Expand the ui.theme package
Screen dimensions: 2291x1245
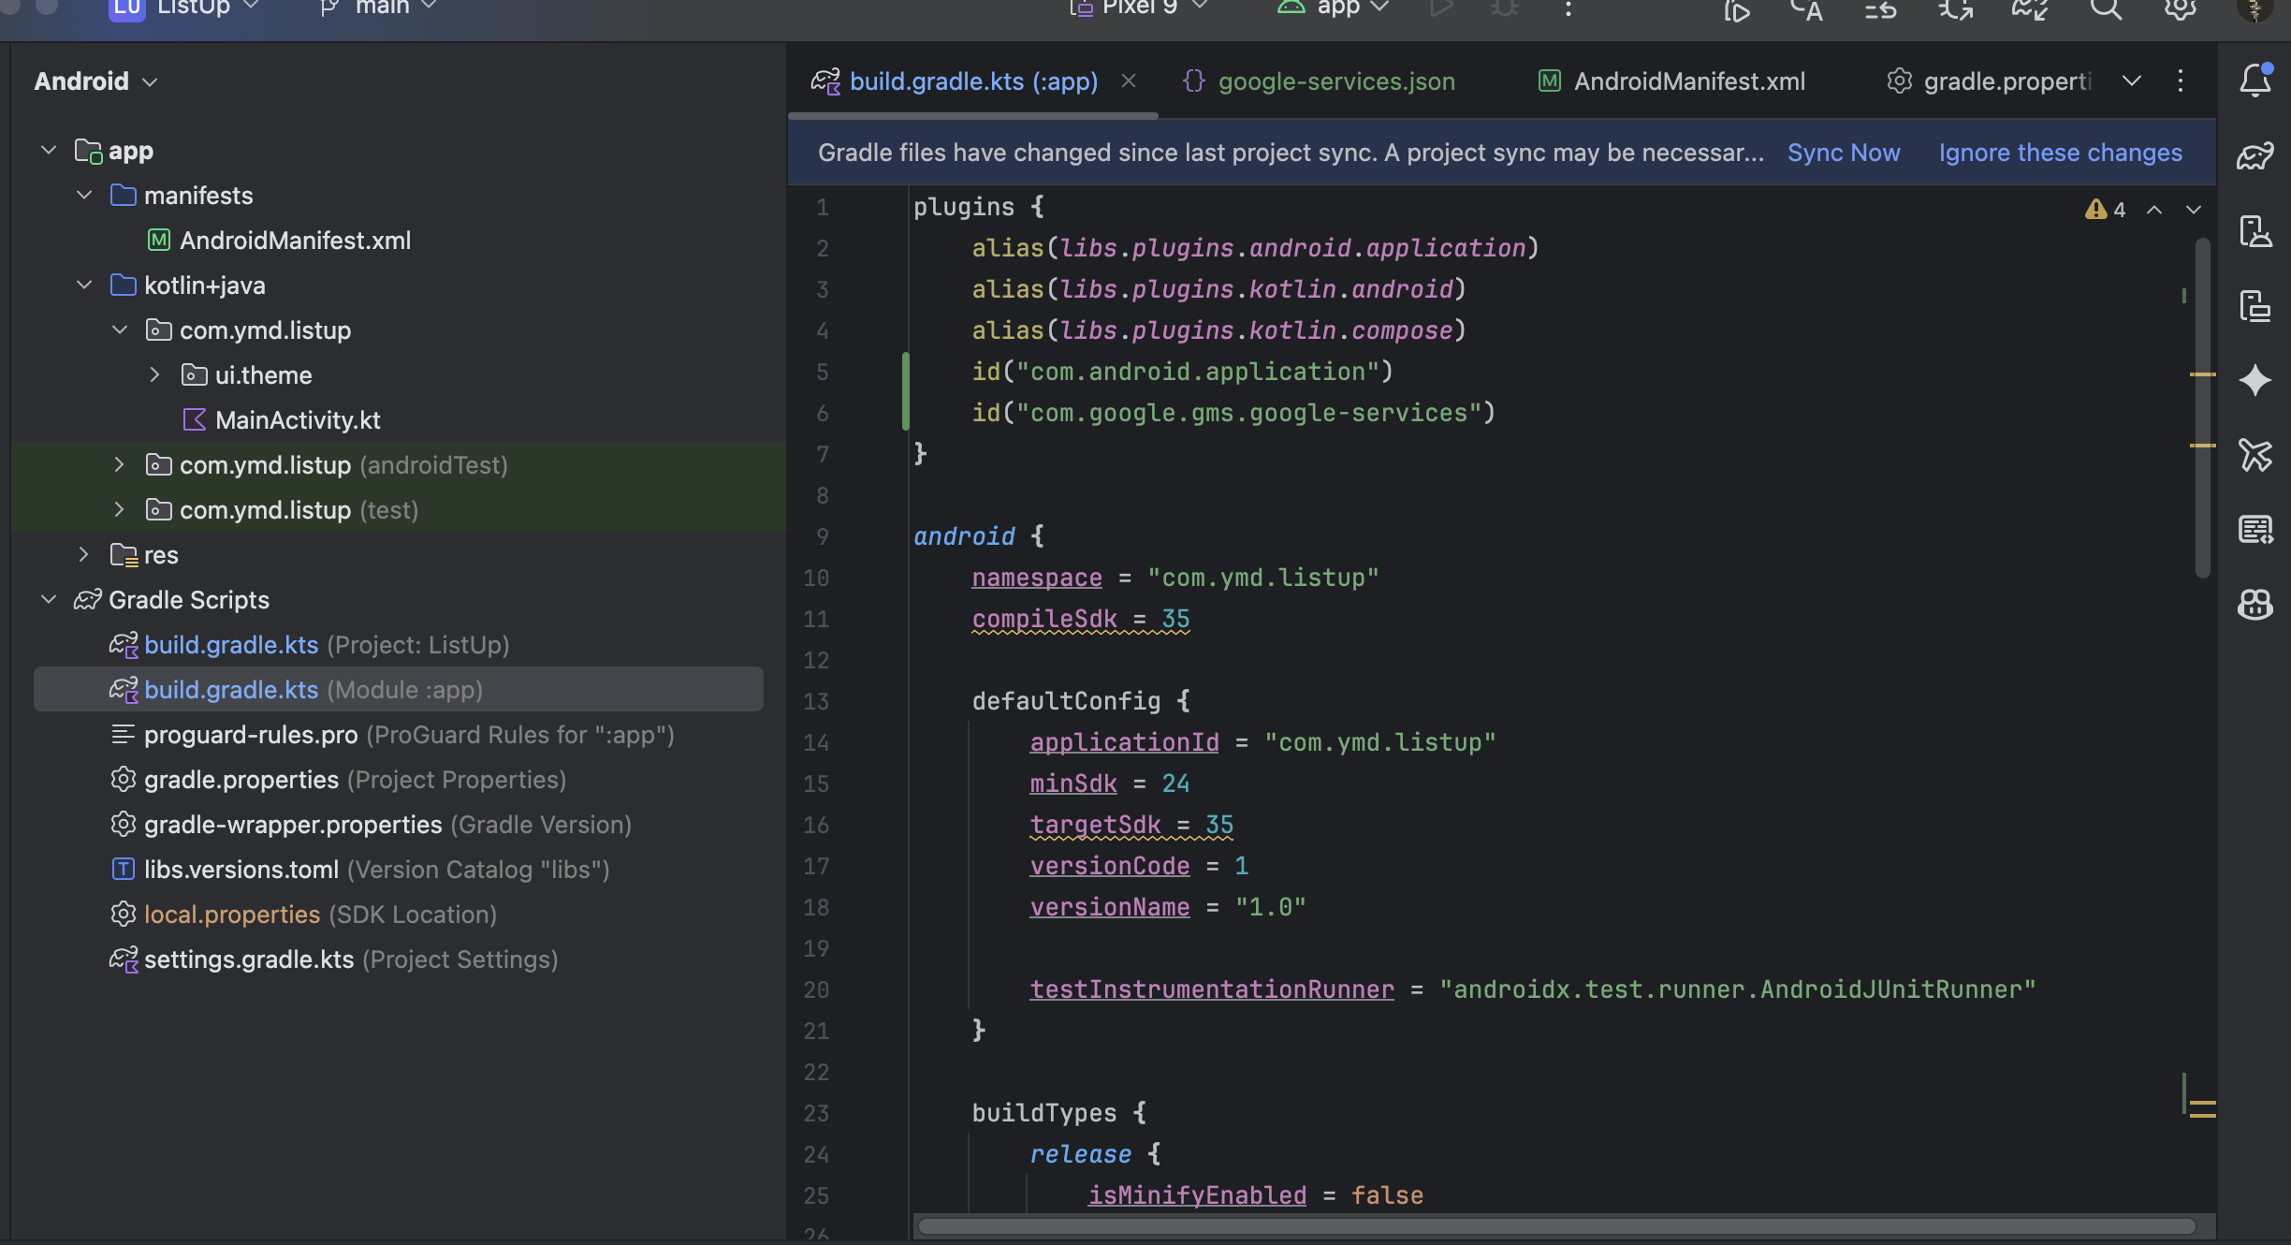(x=155, y=374)
